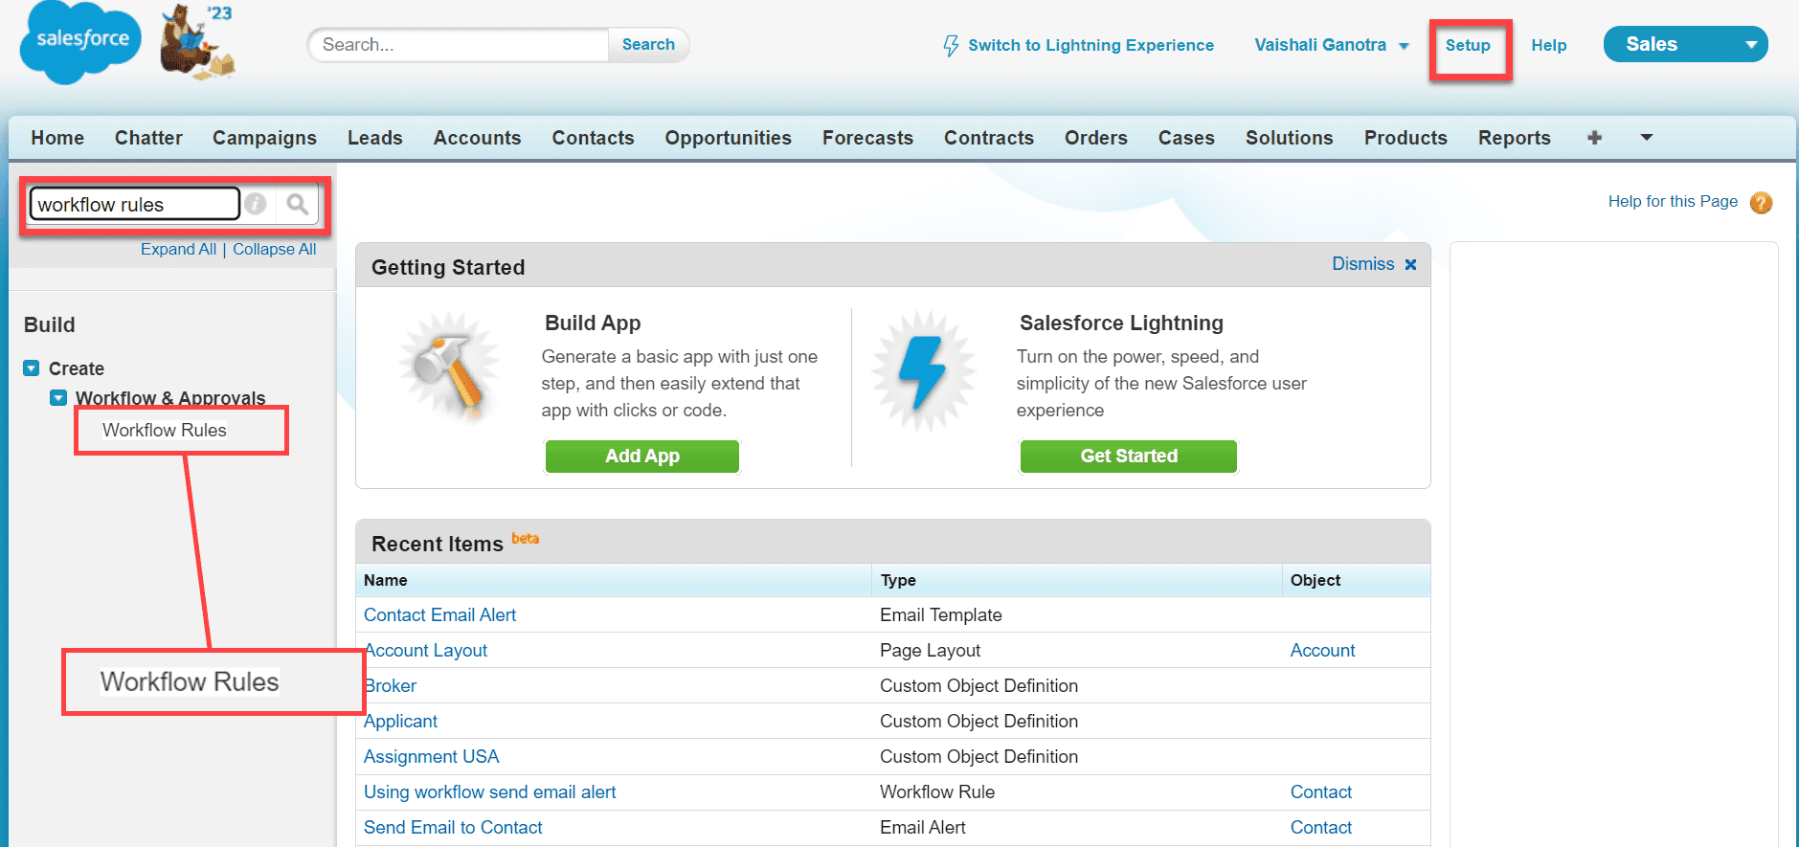
Task: Click the Workflow Rule type cell
Action: click(937, 792)
